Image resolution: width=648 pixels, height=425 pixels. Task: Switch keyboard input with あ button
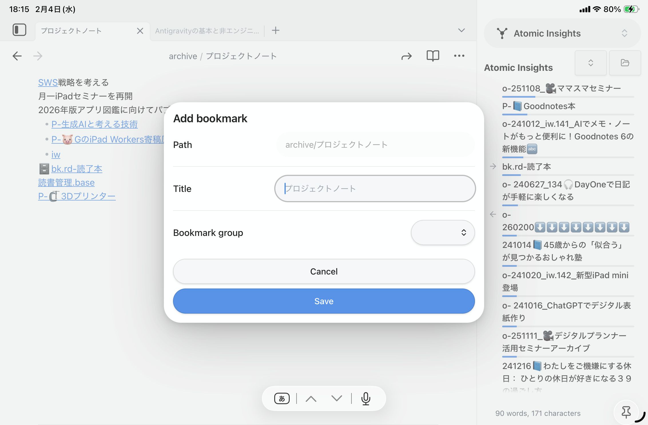282,398
